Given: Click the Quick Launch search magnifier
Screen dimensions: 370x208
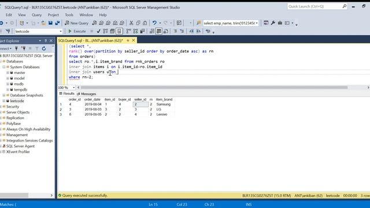Looking at the screenshot, I should click(345, 6).
